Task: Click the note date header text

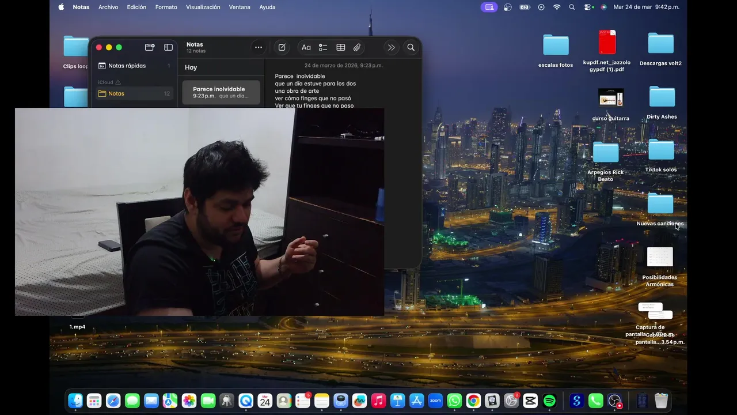Action: point(343,66)
